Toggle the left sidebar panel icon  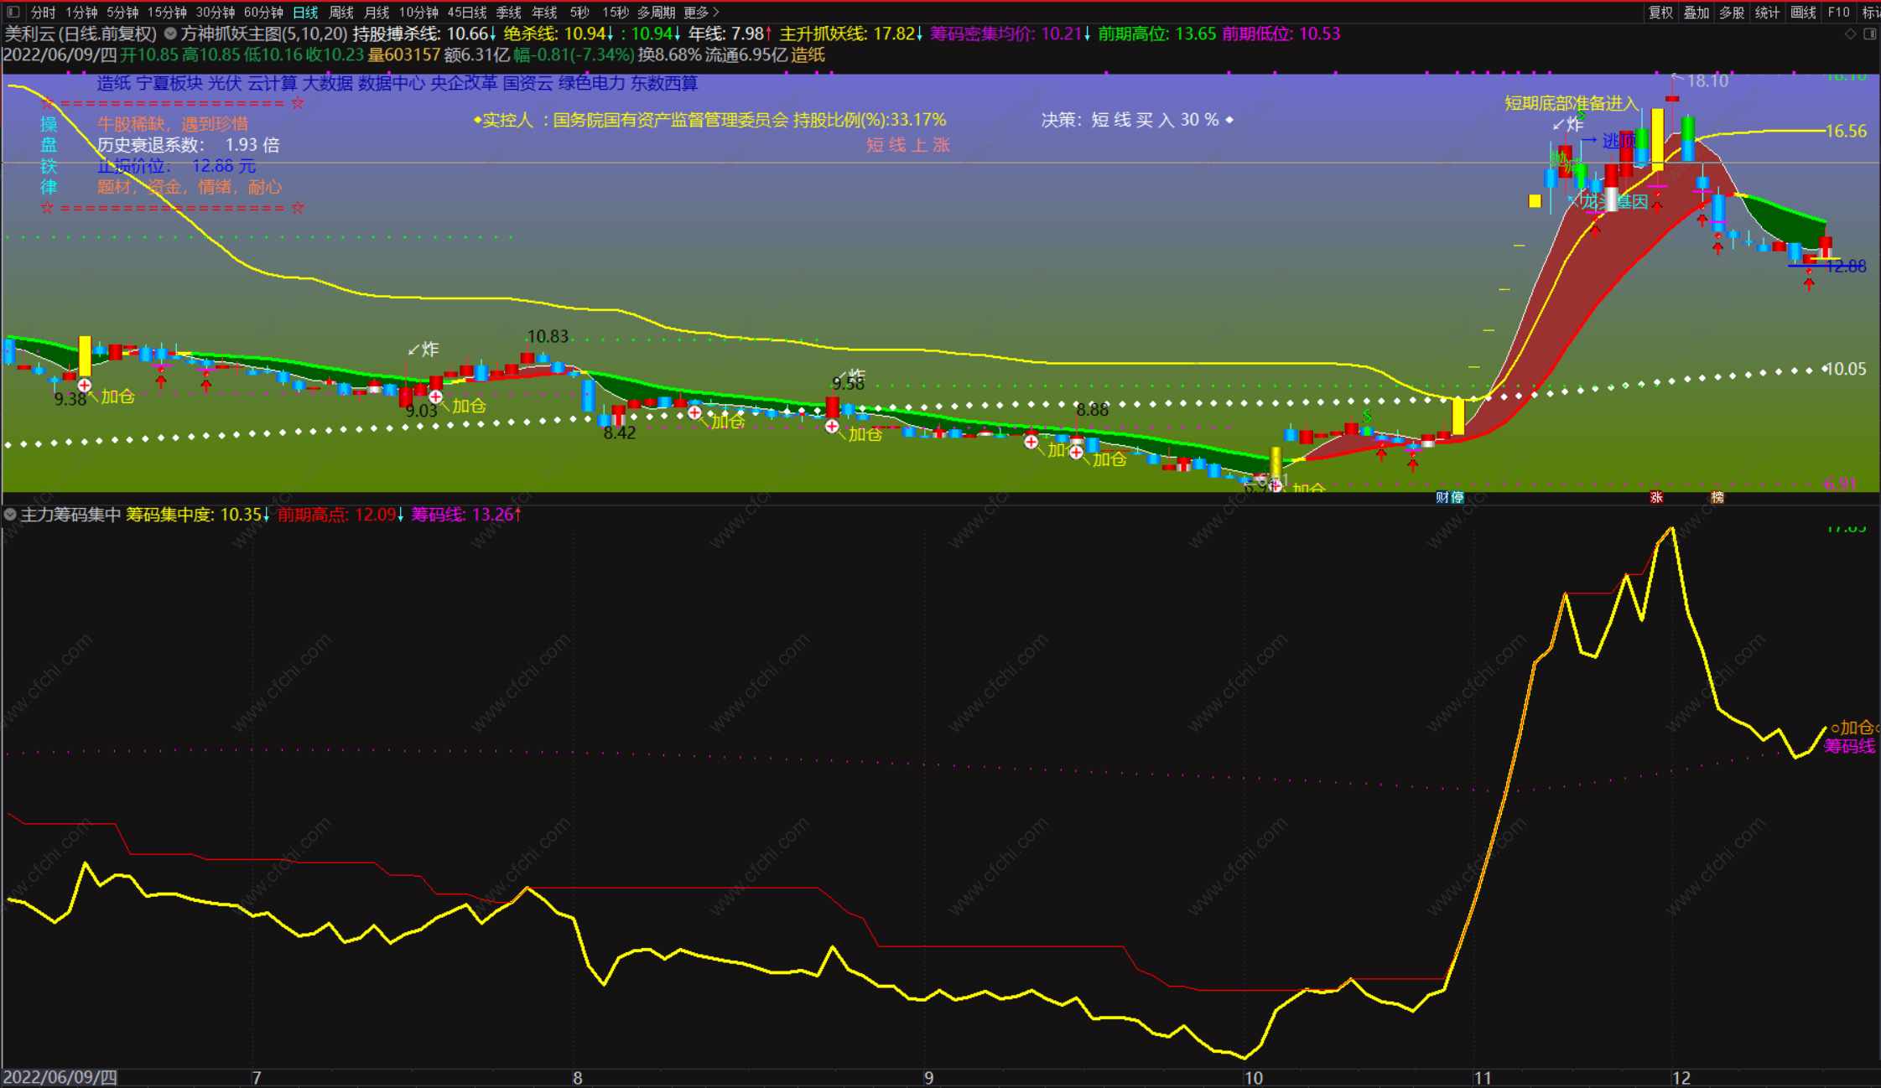13,12
